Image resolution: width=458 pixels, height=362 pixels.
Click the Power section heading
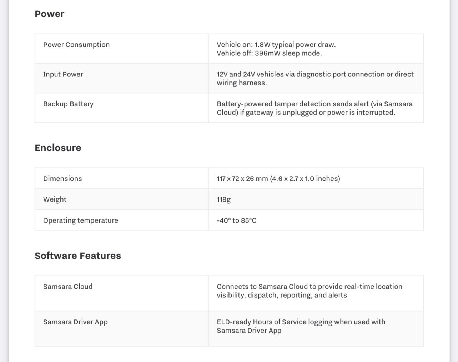tap(49, 14)
